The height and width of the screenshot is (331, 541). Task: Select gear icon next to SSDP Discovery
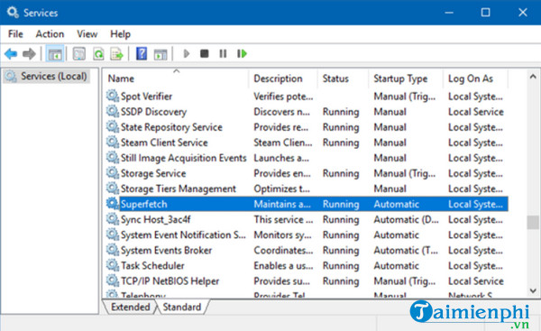[112, 111]
